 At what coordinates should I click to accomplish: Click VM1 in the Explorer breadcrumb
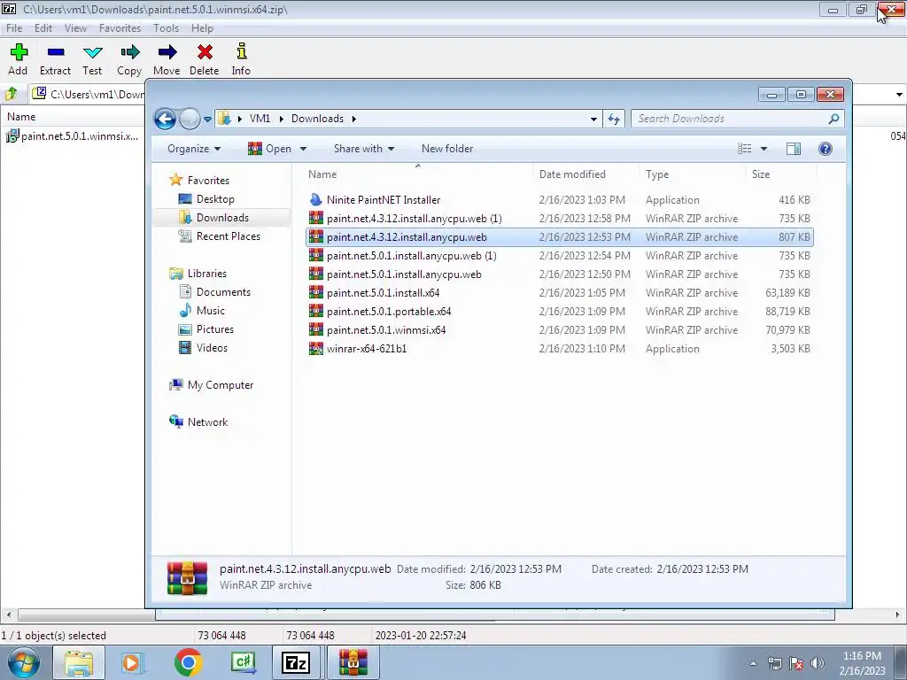click(x=260, y=119)
